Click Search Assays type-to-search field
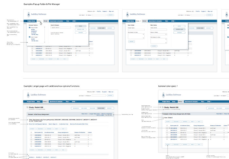Image resolution: width=229 pixels, height=159 pixels. (61, 27)
